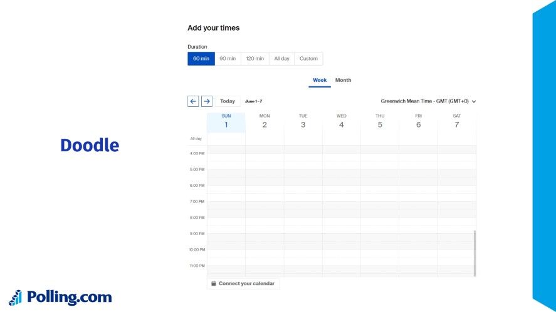Click the calendar's vertical scrollbar thumb
Screen dimensions: 556x312
coord(475,253)
